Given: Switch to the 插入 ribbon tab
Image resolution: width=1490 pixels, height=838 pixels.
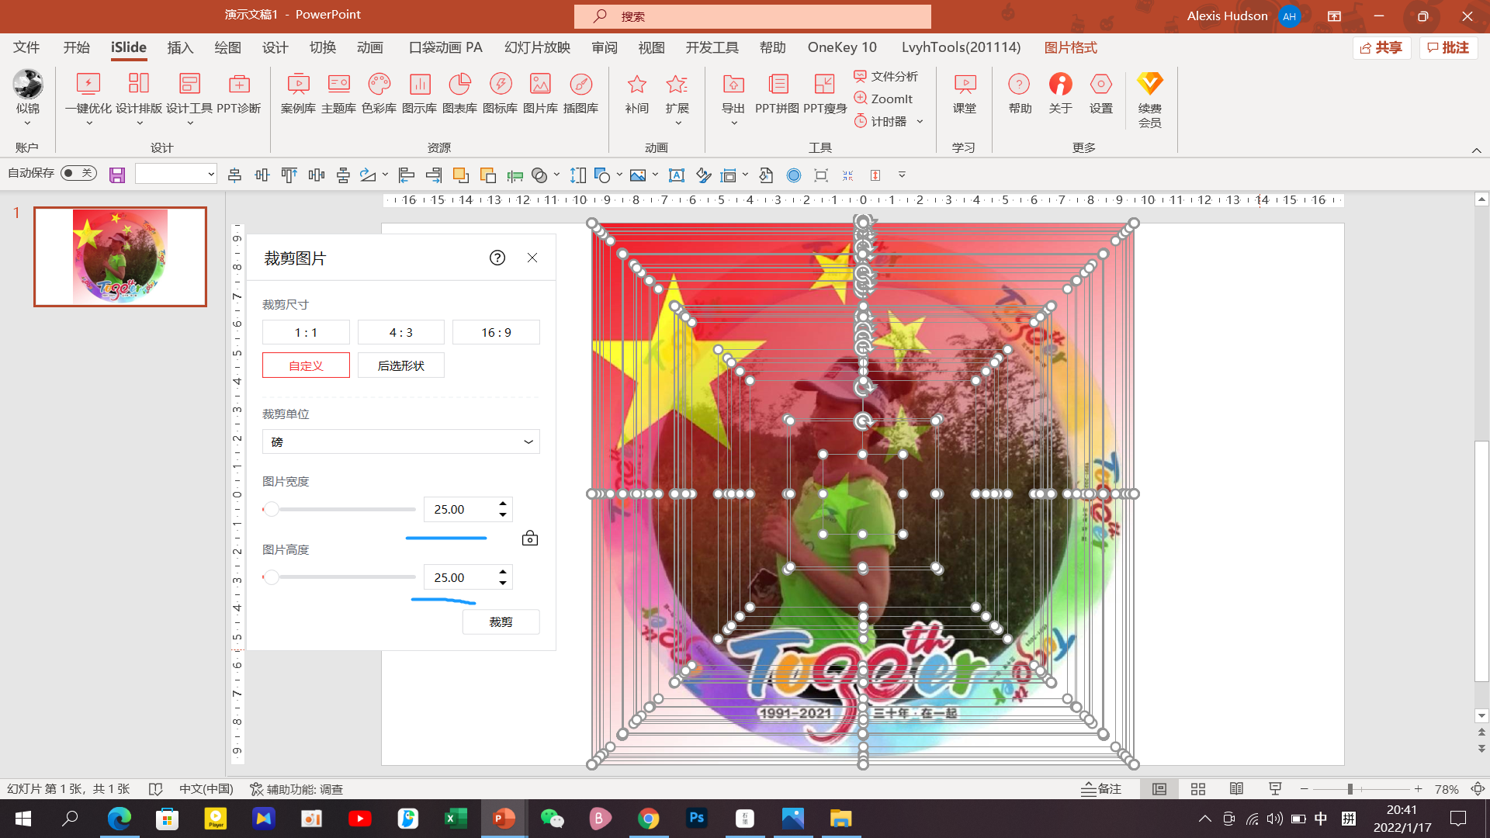Looking at the screenshot, I should (180, 47).
